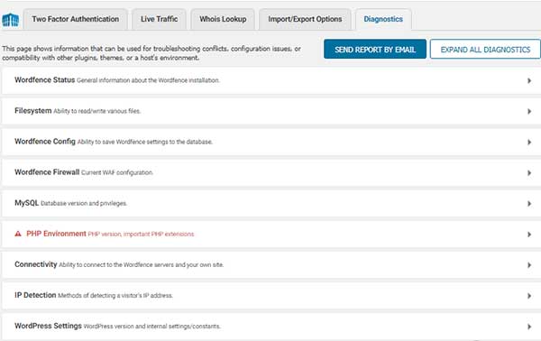Select the Diagnostics tab
The height and width of the screenshot is (341, 541).
pyautogui.click(x=383, y=19)
